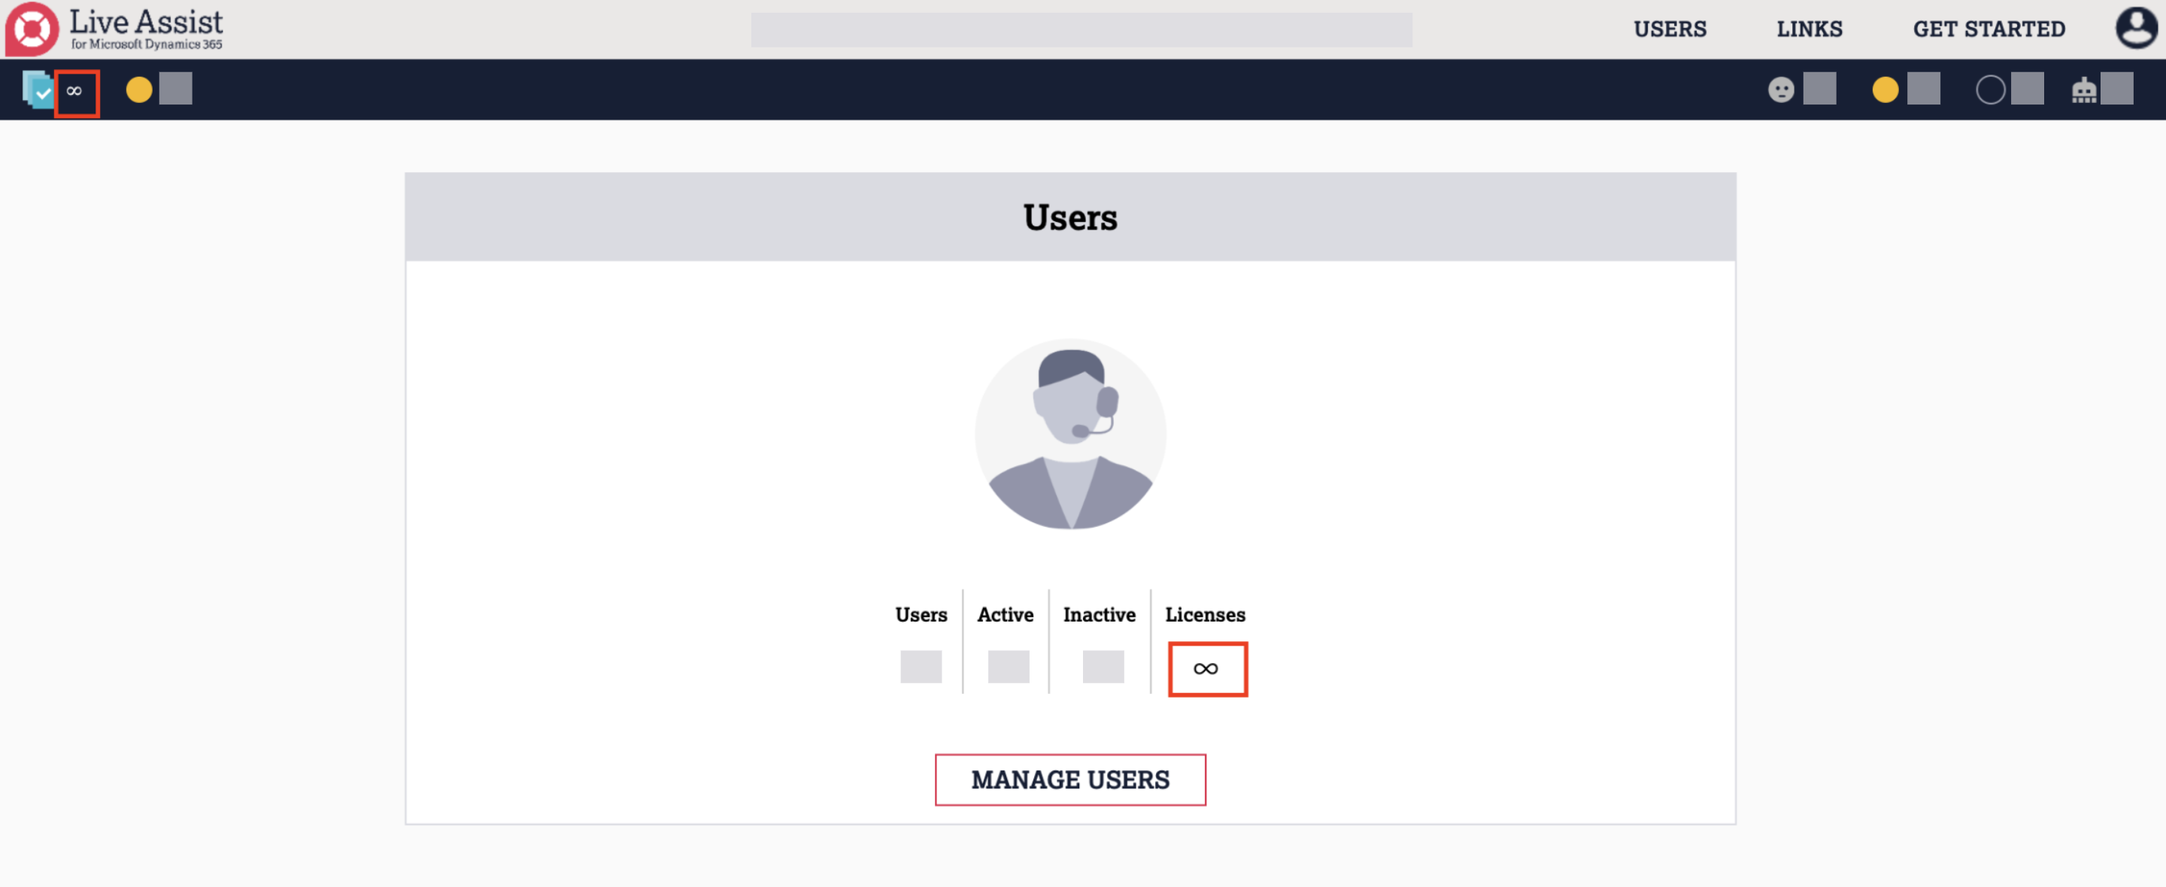
Task: Click the Users panel heading
Action: point(1070,218)
